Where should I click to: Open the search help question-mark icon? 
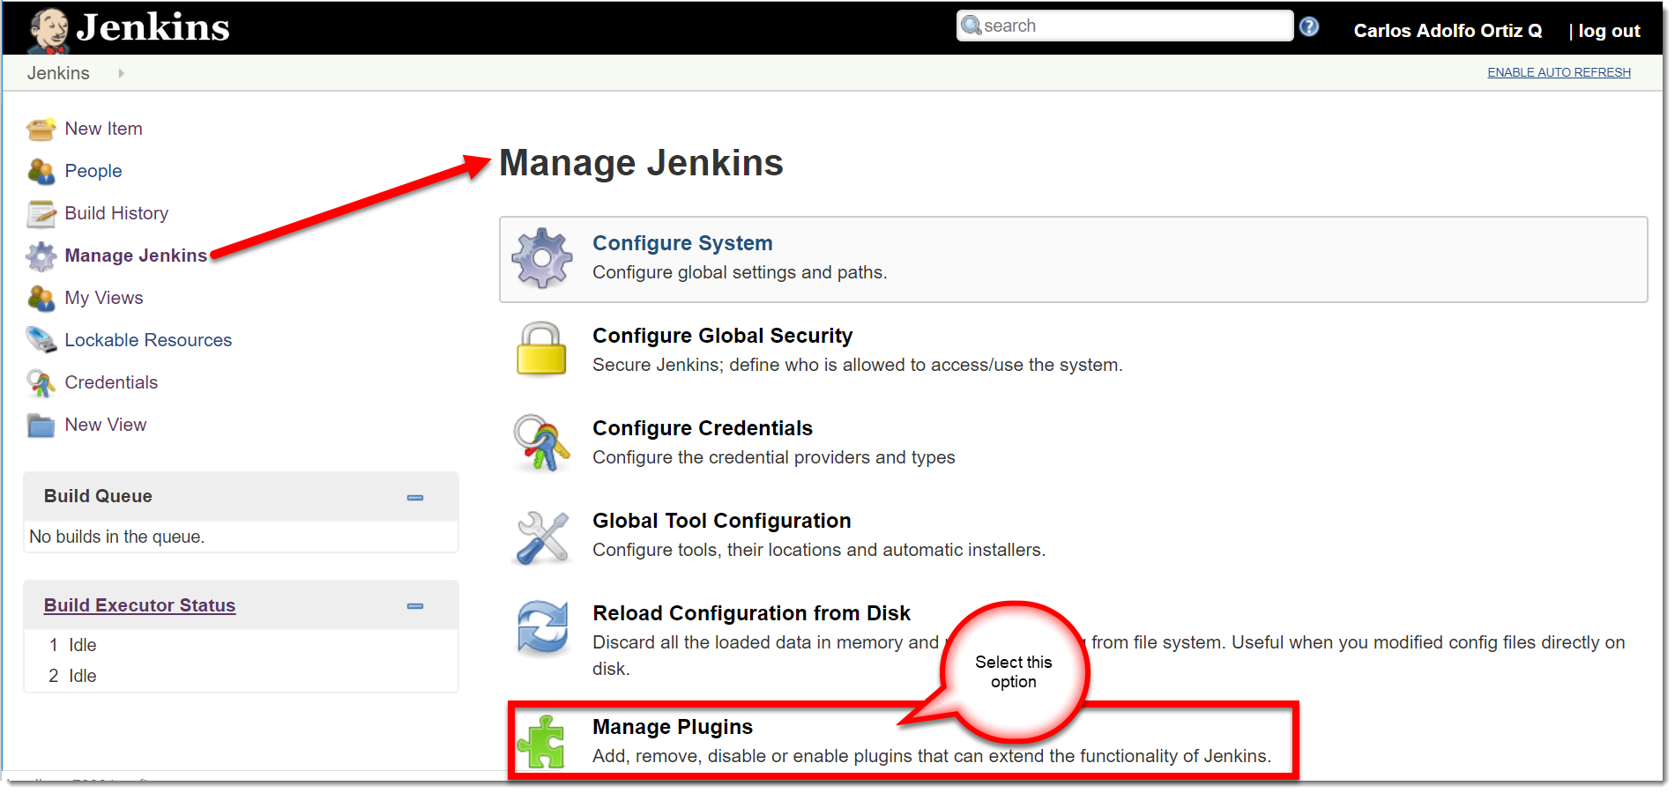(x=1309, y=26)
